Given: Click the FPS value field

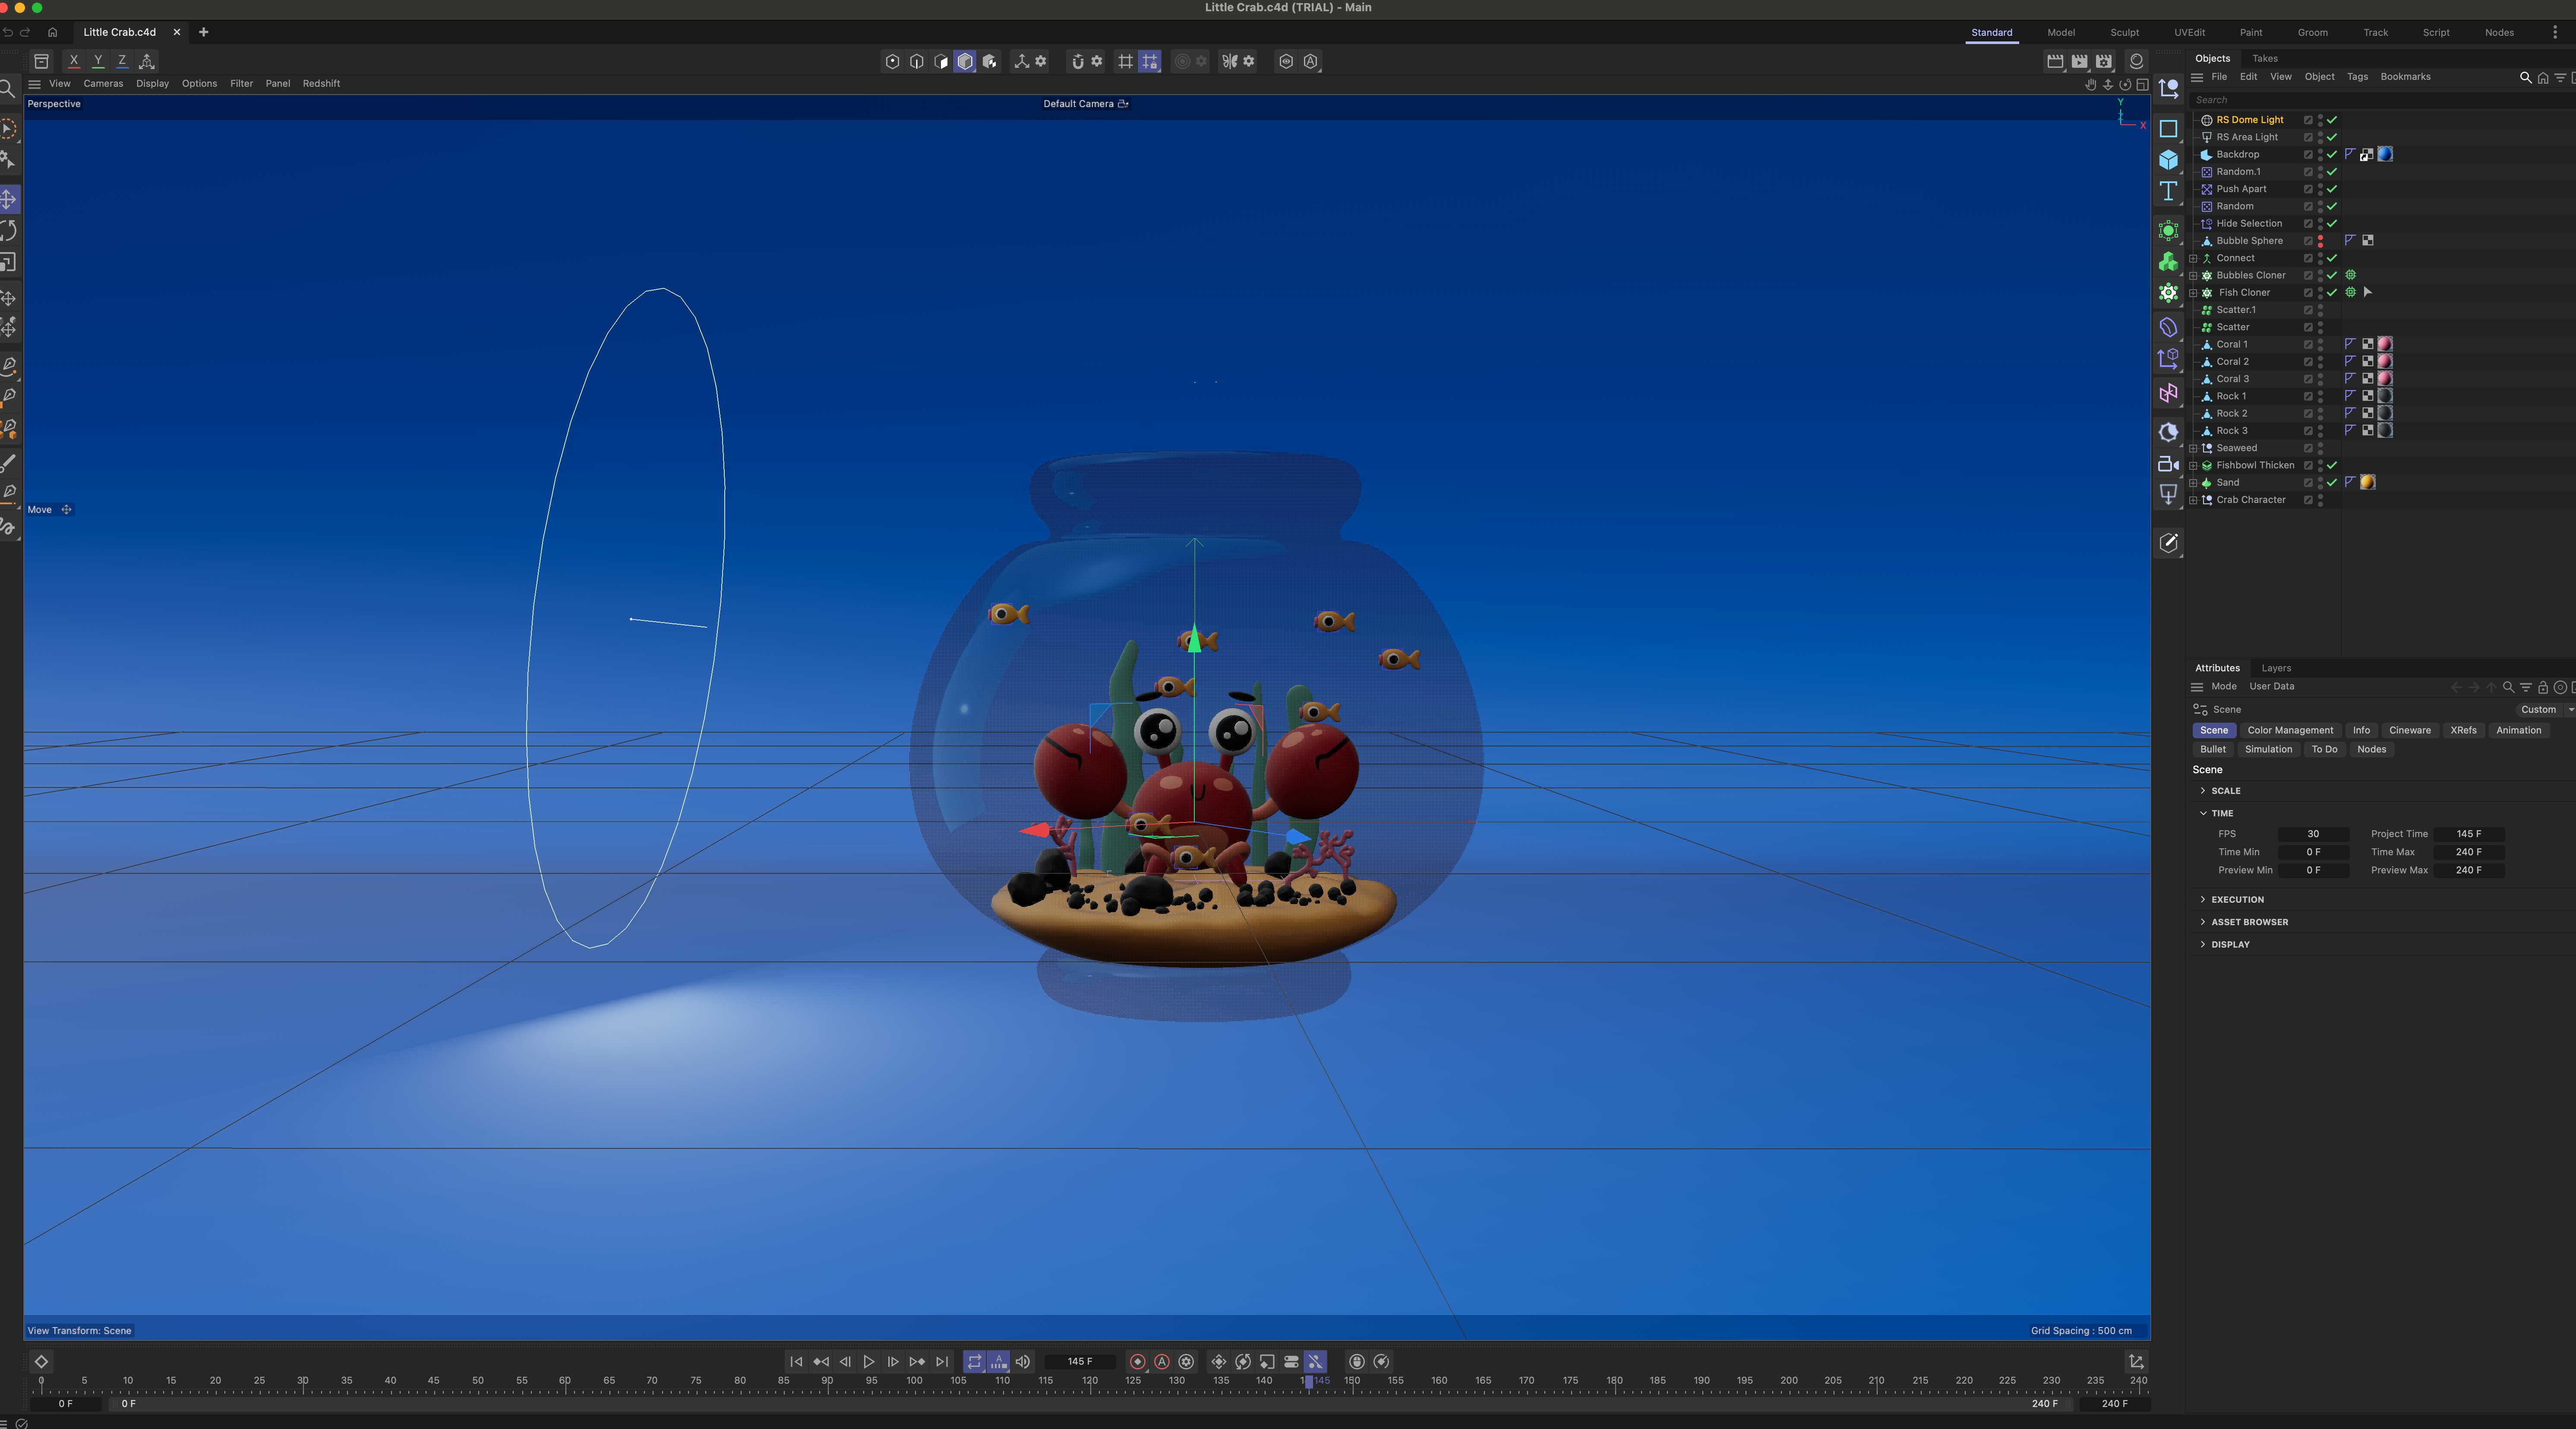Looking at the screenshot, I should coord(2313,834).
